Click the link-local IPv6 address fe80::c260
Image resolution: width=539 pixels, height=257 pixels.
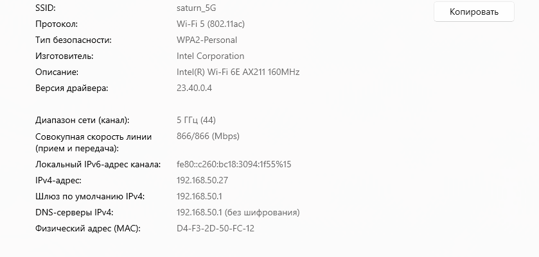(234, 164)
